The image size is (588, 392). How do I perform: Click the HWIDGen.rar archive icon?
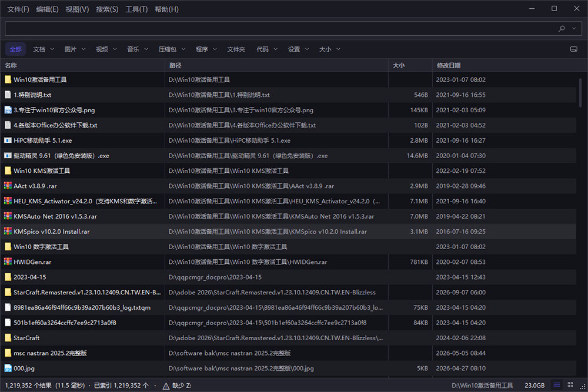pos(8,262)
